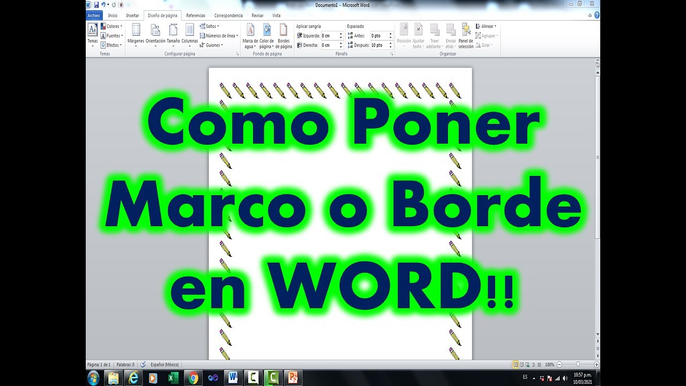Click the Enviar atrás button
Image resolution: width=686 pixels, height=386 pixels.
pyautogui.click(x=450, y=35)
